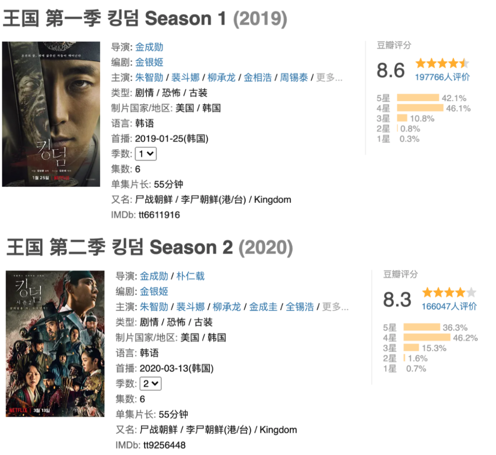Open Season 2 actor 金成圭's page
Image resolution: width=496 pixels, height=455 pixels.
pyautogui.click(x=263, y=307)
